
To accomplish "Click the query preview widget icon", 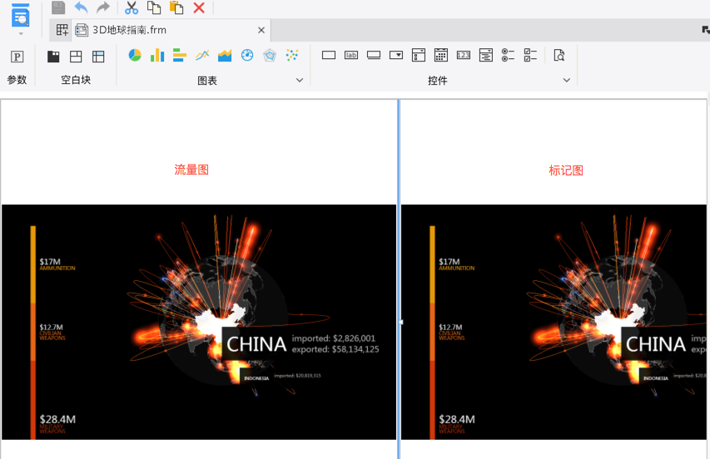I will tap(559, 55).
